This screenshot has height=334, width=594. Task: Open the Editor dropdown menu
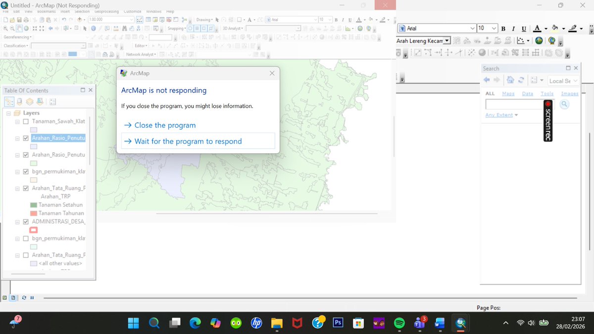tap(142, 46)
